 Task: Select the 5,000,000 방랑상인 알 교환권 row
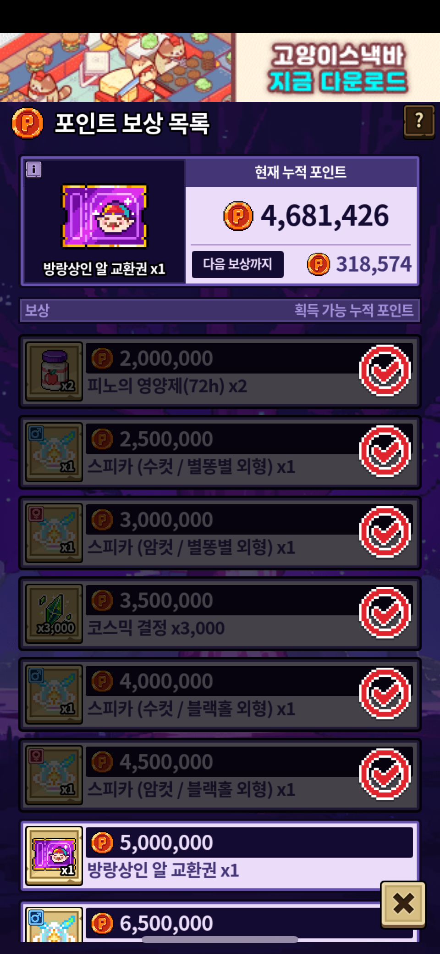point(220,856)
